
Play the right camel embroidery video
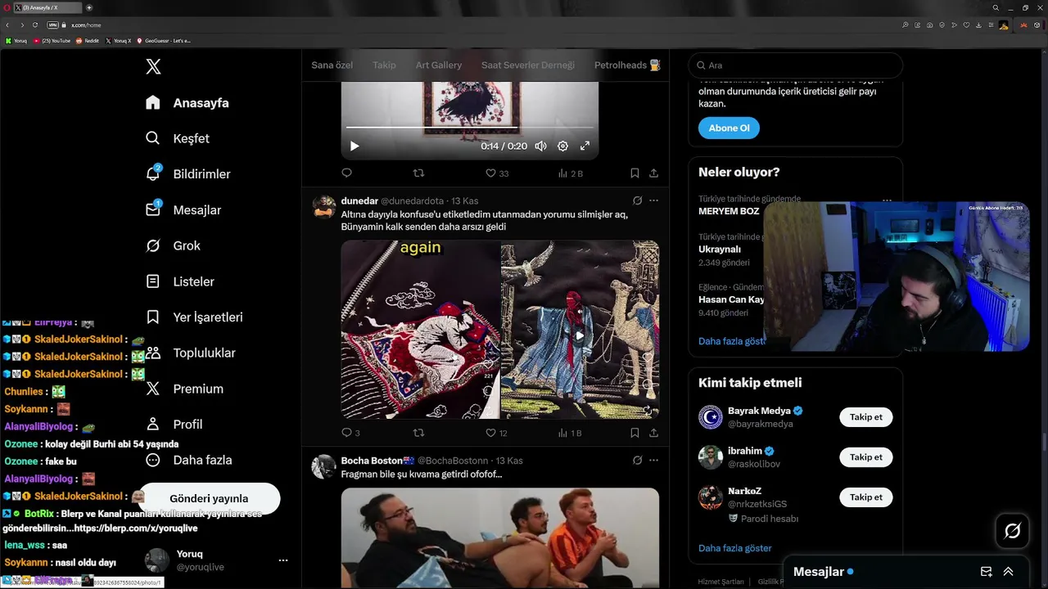580,335
